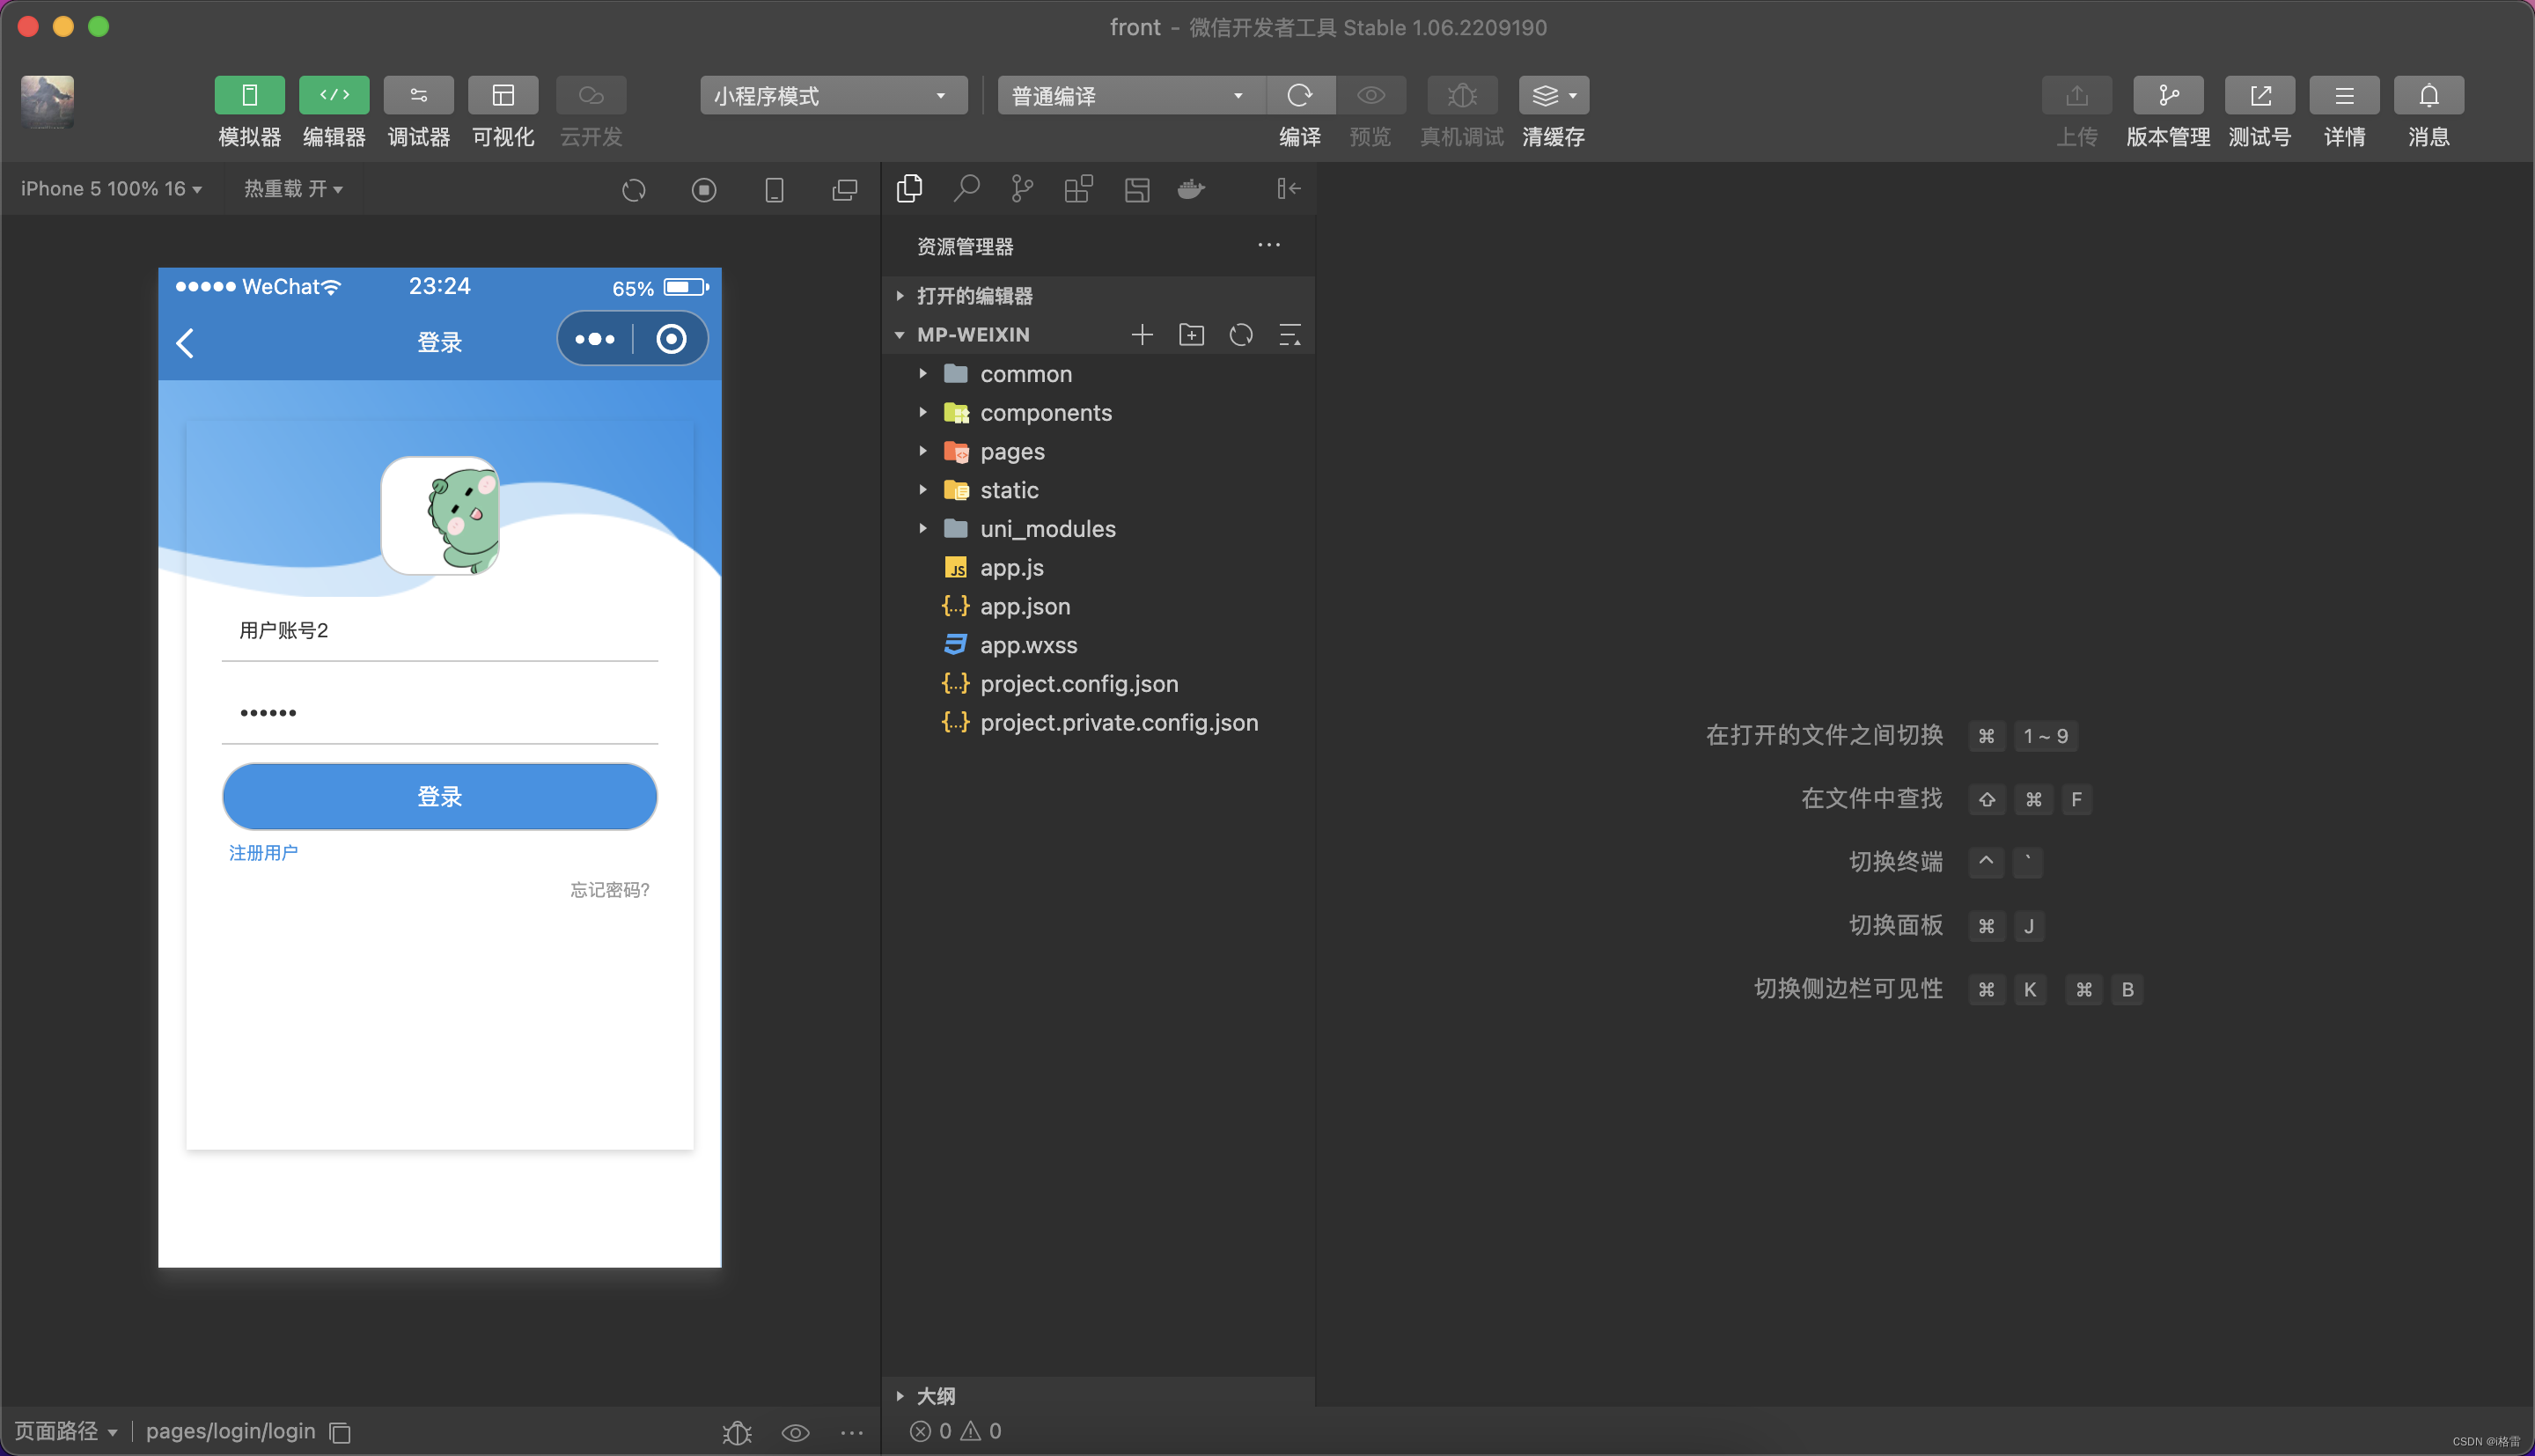Open cloud development
The image size is (2535, 1456).
click(x=591, y=96)
